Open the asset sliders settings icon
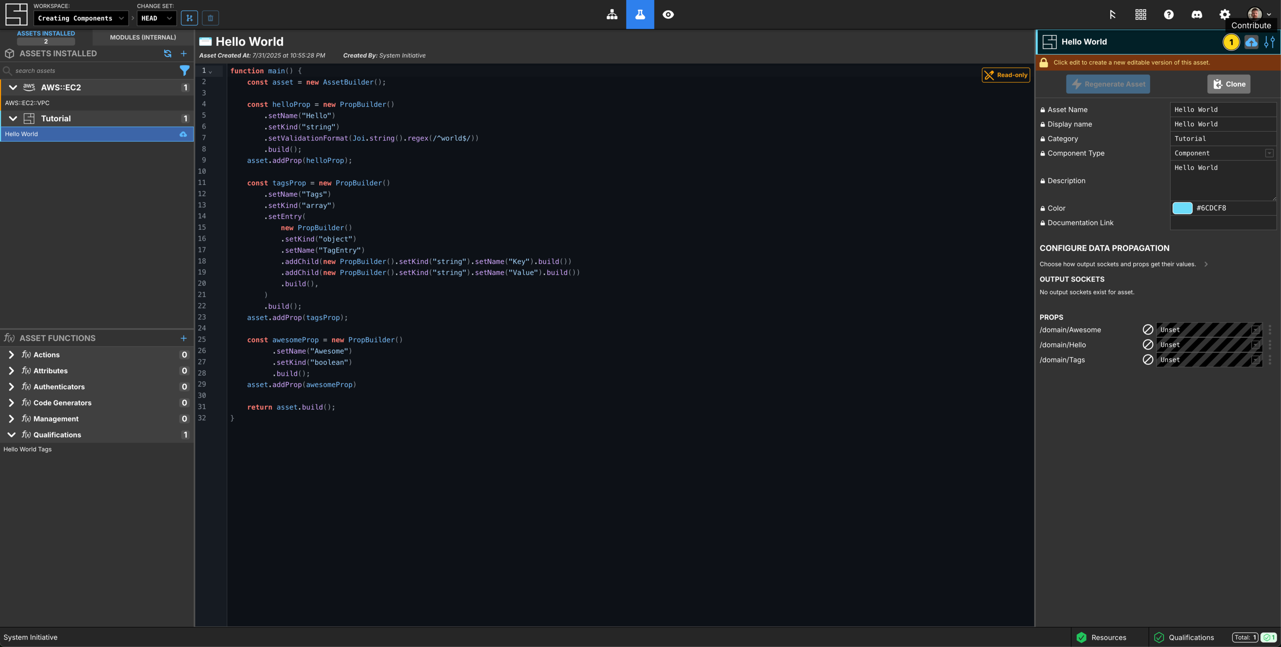This screenshot has width=1281, height=647. (x=1270, y=42)
